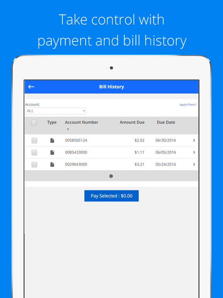The width and height of the screenshot is (223, 298).
Task: Expand details chevron for $3.21 bill
Action: (x=194, y=164)
